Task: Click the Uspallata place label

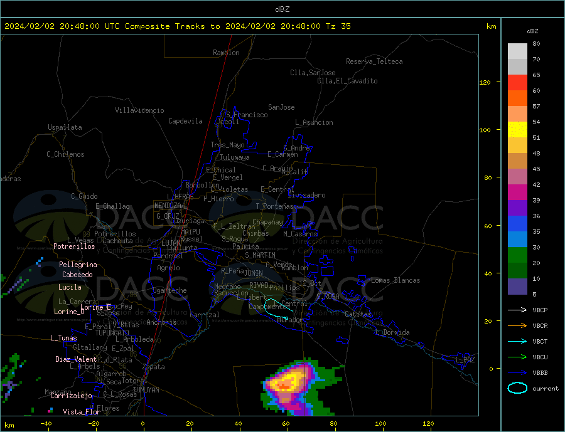Action: [65, 127]
